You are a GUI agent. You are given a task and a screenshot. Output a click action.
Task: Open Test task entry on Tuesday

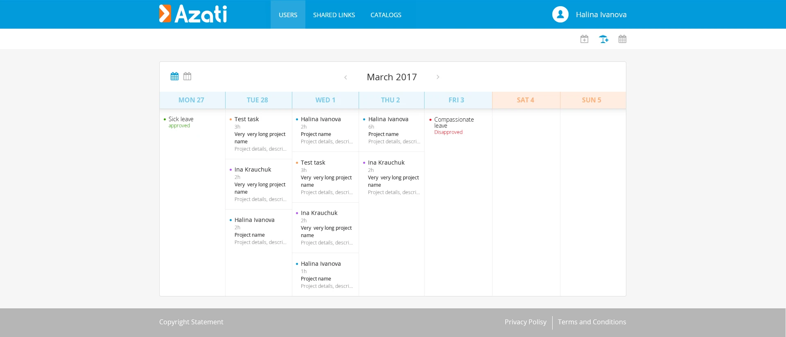pyautogui.click(x=259, y=134)
